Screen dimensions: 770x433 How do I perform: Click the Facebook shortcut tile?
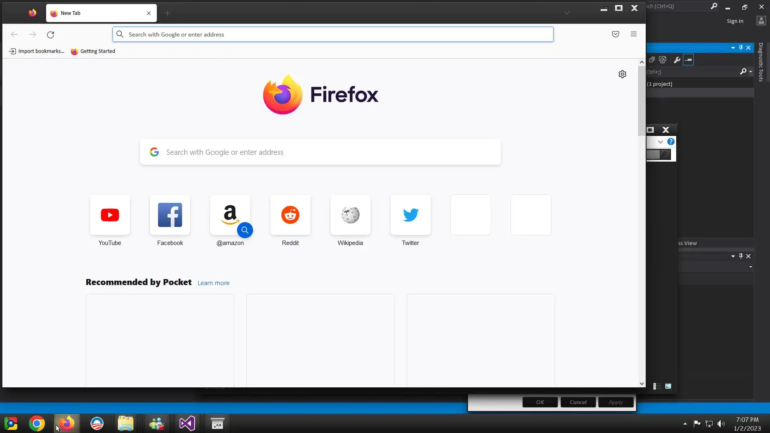(170, 215)
